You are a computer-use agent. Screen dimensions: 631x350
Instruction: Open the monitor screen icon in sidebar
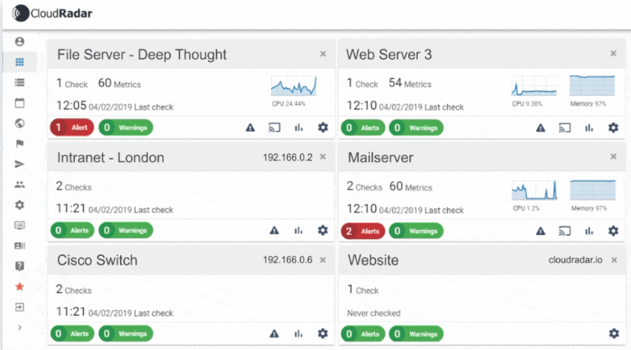tap(19, 225)
